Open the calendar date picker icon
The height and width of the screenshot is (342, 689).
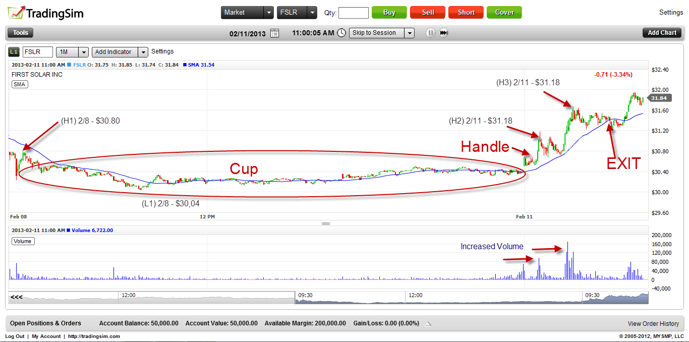click(x=274, y=32)
